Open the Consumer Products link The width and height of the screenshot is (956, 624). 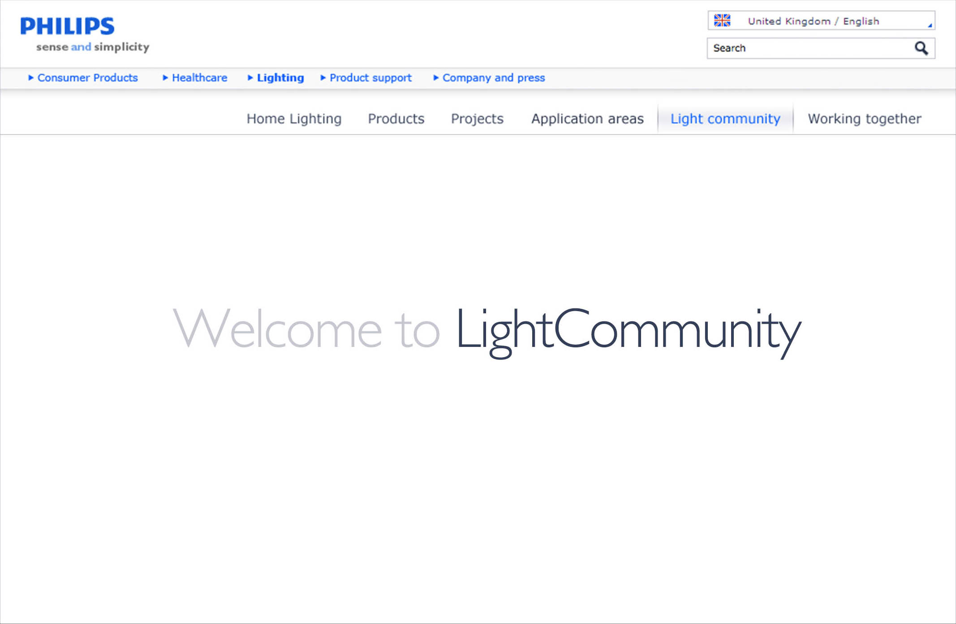(87, 77)
